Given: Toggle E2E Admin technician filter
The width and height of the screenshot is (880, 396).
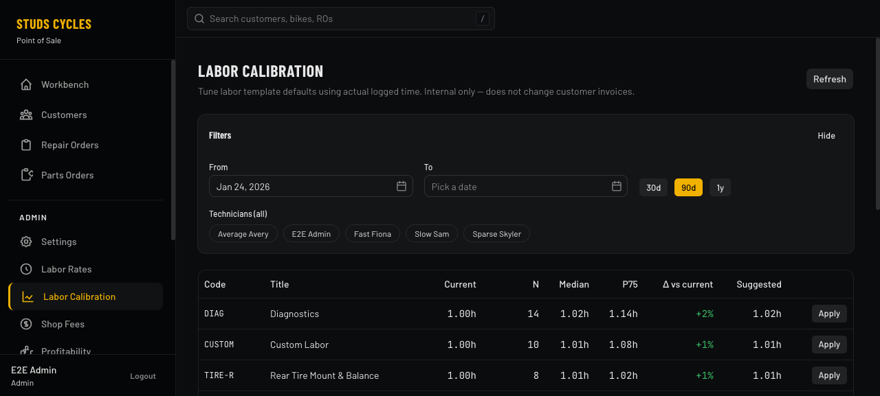Looking at the screenshot, I should pos(311,234).
